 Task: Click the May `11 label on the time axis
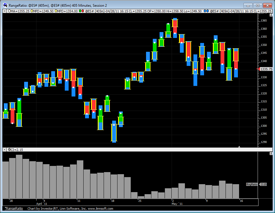177,204
